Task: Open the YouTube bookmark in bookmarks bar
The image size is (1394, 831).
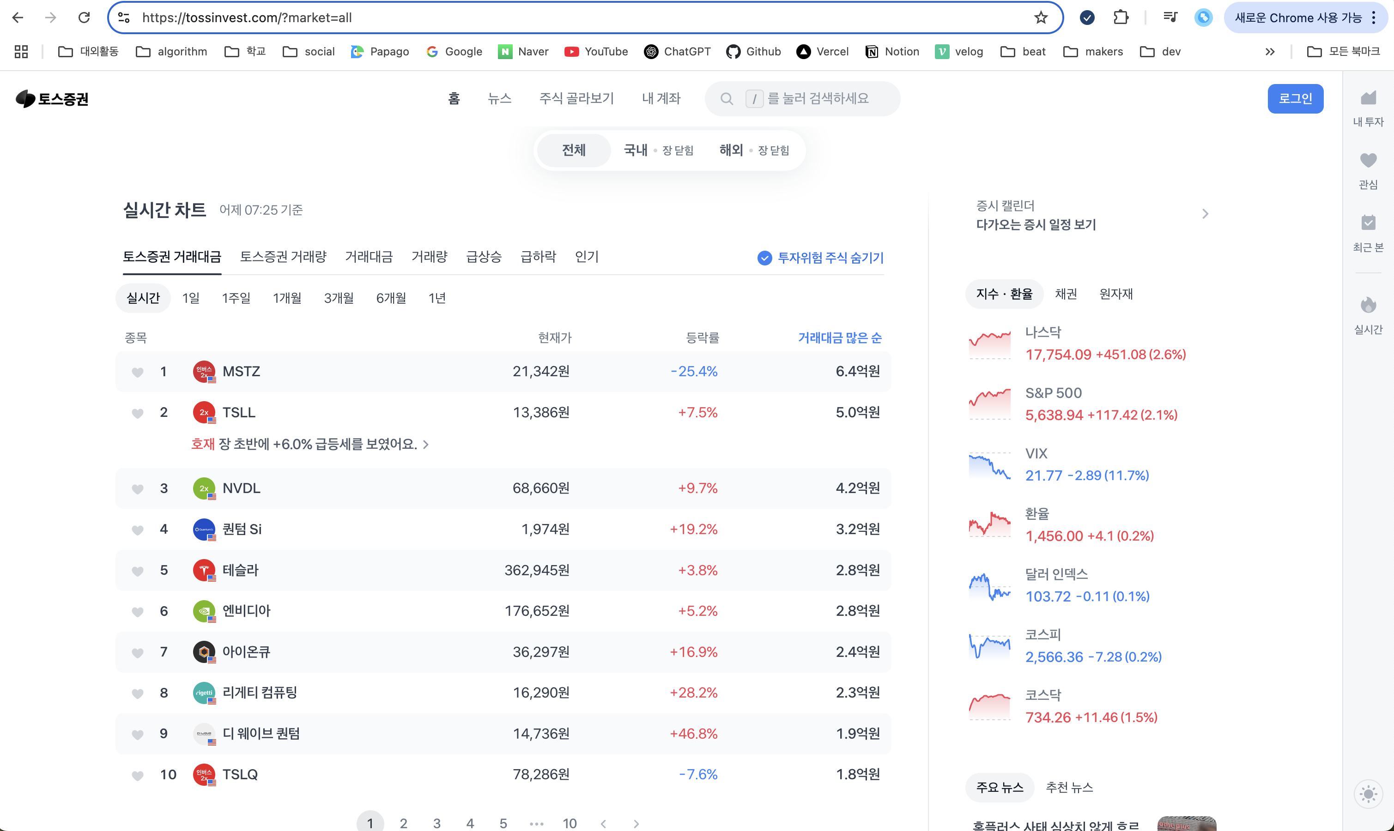Action: 595,51
